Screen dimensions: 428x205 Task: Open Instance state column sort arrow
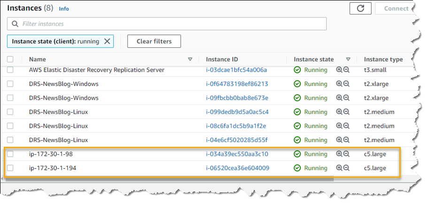click(x=348, y=59)
